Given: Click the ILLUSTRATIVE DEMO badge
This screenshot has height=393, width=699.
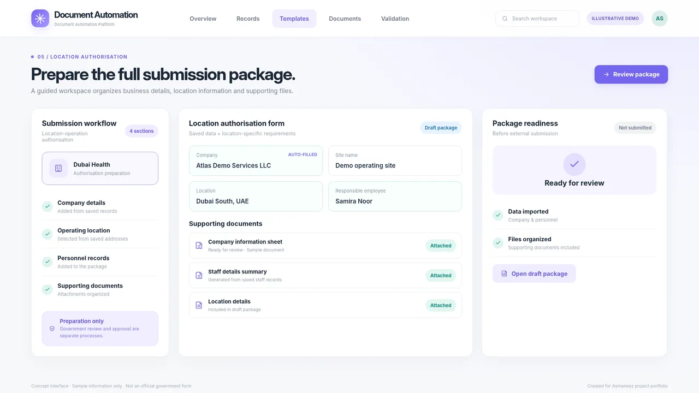Looking at the screenshot, I should click(615, 19).
